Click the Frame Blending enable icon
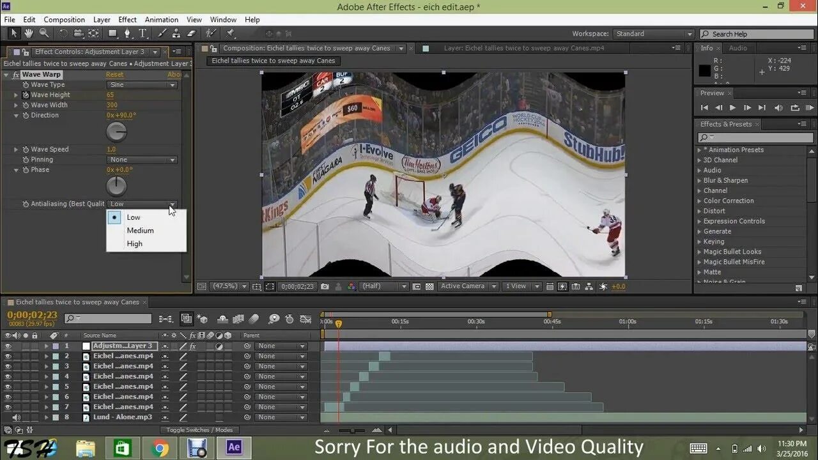The width and height of the screenshot is (818, 460). [238, 318]
